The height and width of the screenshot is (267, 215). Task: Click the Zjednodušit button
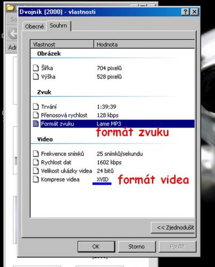coord(173,227)
